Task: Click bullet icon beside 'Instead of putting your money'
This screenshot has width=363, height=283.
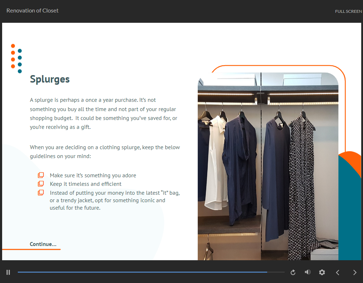Action: point(41,193)
